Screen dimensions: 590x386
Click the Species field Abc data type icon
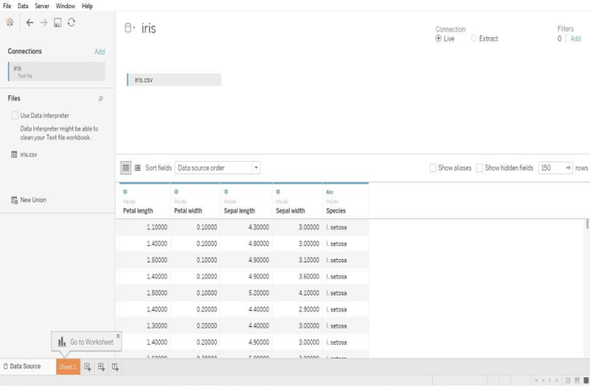pyautogui.click(x=329, y=192)
